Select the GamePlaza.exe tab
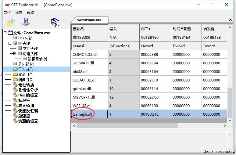Viewport: 236px width, 155px height. [89, 20]
